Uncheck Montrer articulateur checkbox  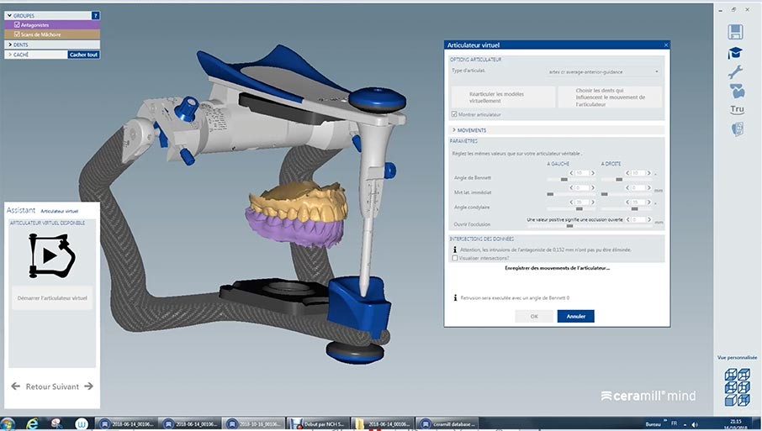[455, 113]
